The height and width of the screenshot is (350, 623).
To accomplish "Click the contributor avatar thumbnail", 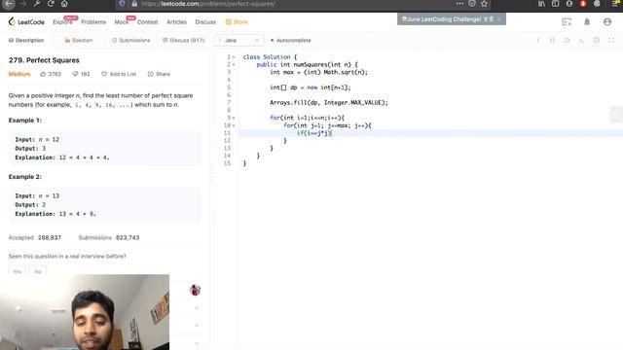I will point(195,290).
